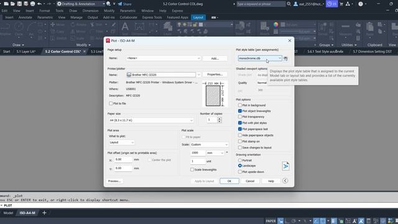Enable Plot in background checkbox
The height and width of the screenshot is (224, 398).
(240, 105)
